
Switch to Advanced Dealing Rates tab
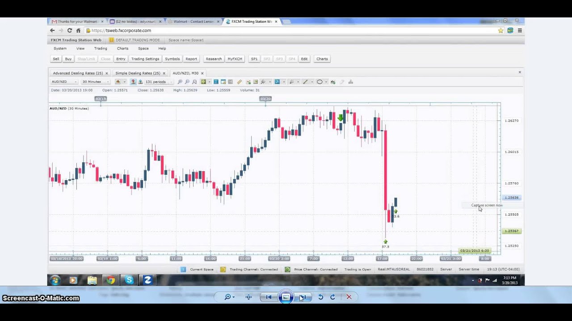pyautogui.click(x=78, y=73)
